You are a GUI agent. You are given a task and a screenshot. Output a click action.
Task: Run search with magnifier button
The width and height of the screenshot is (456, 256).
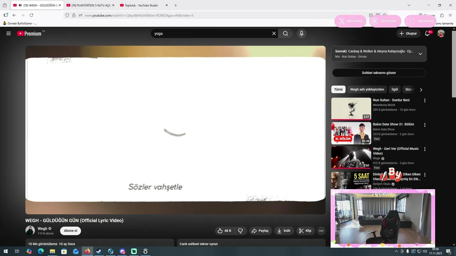285,33
